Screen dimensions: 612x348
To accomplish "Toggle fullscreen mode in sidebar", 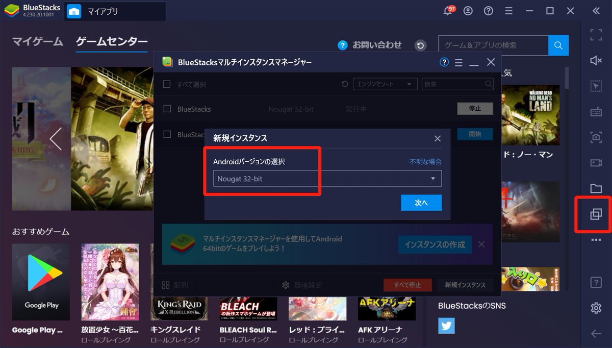I will coord(596,35).
